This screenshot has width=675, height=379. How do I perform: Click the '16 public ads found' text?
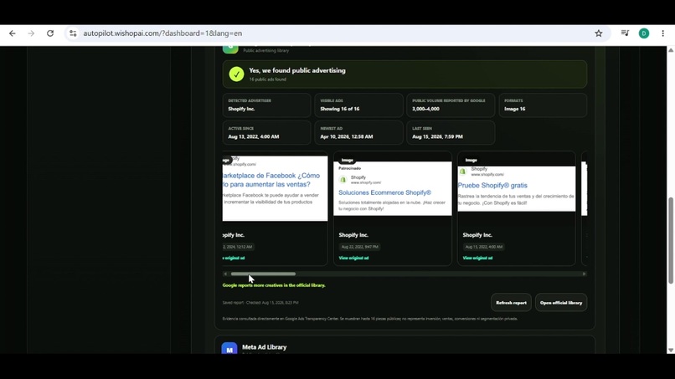[267, 79]
